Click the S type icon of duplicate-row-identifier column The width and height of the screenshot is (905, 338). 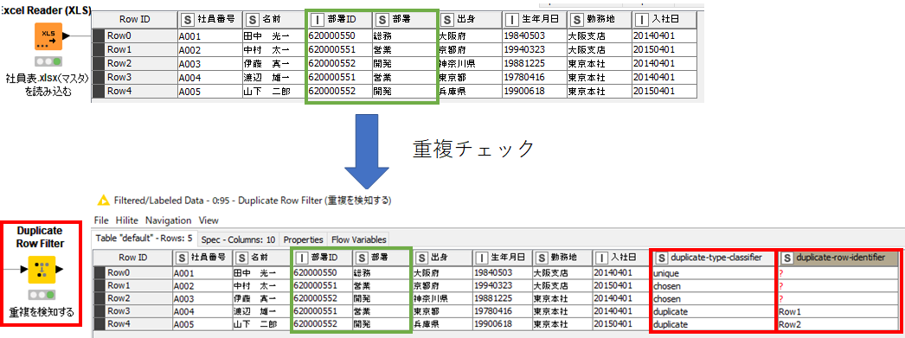pos(787,258)
